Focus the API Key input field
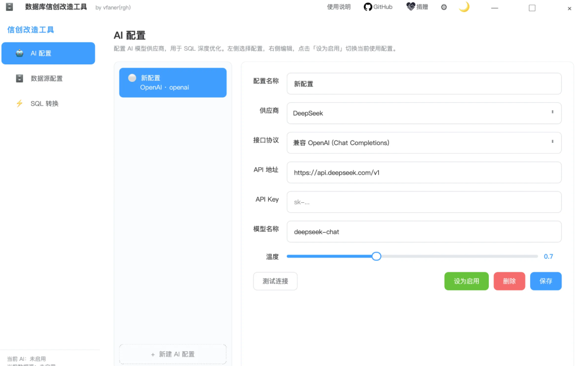This screenshot has width=578, height=366. (x=424, y=202)
